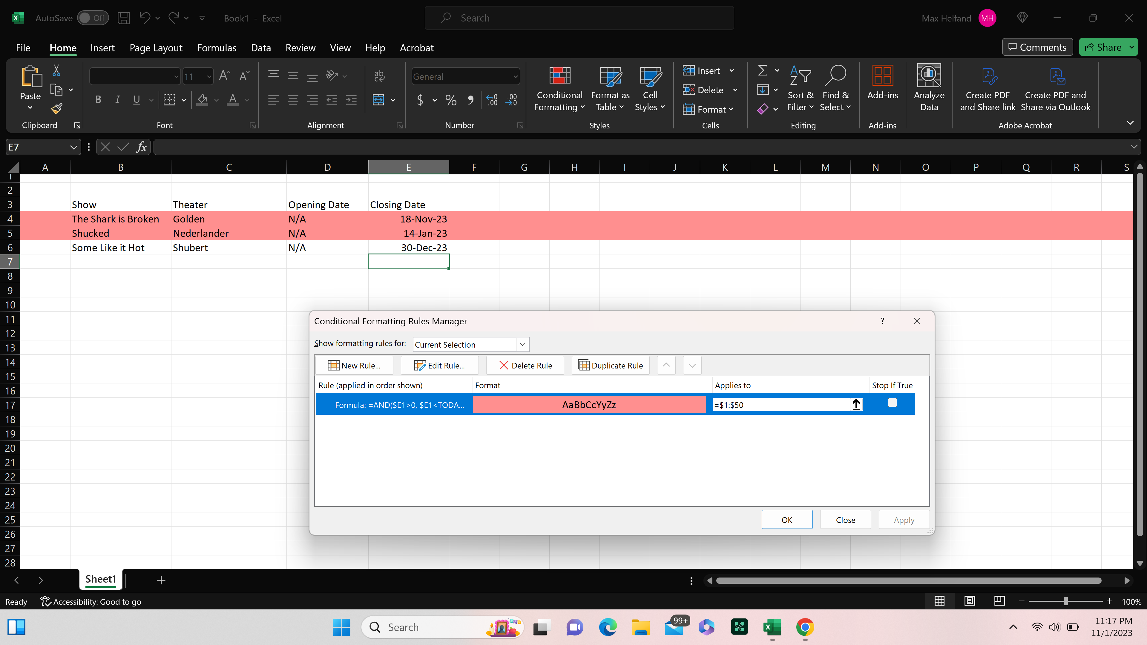Select the Wrap Text icon
The height and width of the screenshot is (645, 1147).
click(379, 76)
